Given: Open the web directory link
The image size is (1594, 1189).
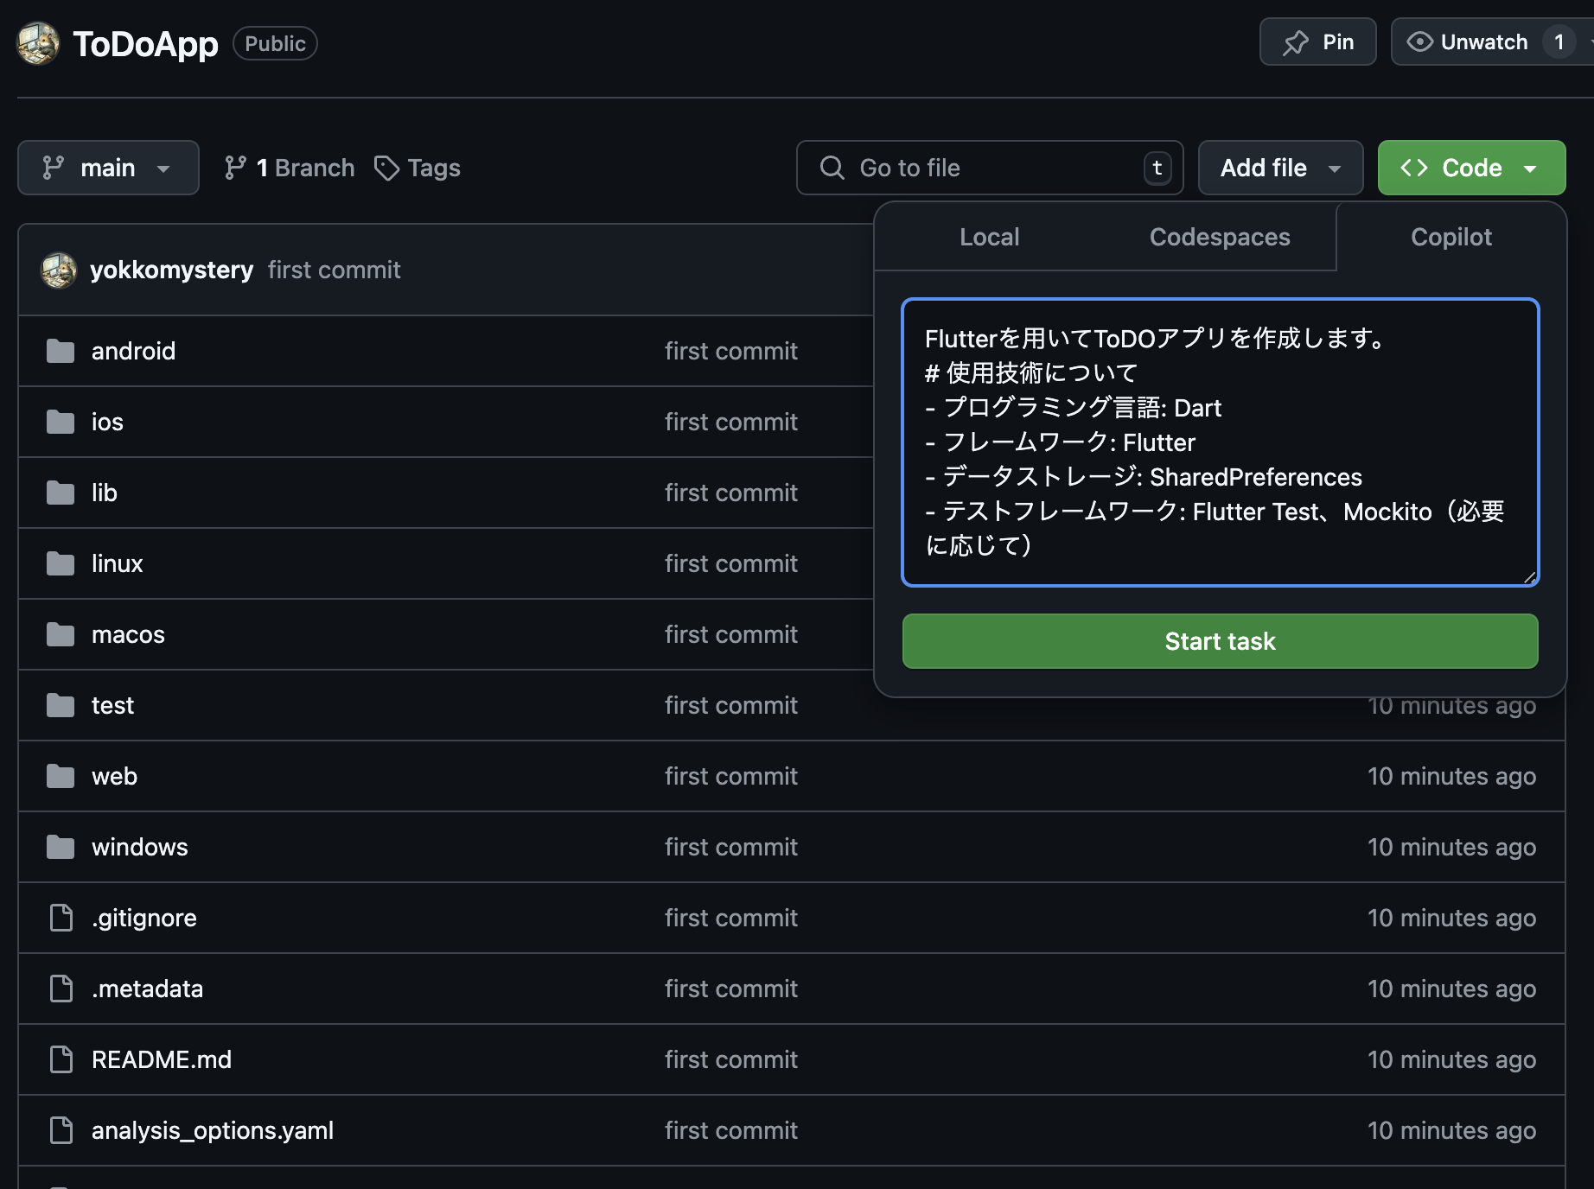Looking at the screenshot, I should point(114,776).
